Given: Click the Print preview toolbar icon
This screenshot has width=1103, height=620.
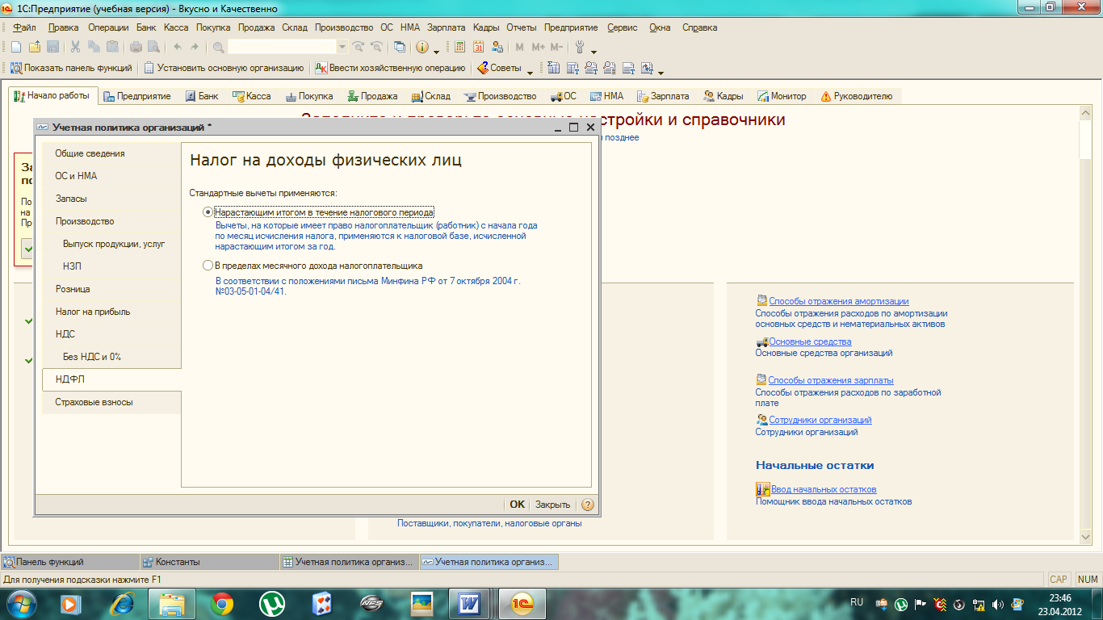Looking at the screenshot, I should 153,48.
